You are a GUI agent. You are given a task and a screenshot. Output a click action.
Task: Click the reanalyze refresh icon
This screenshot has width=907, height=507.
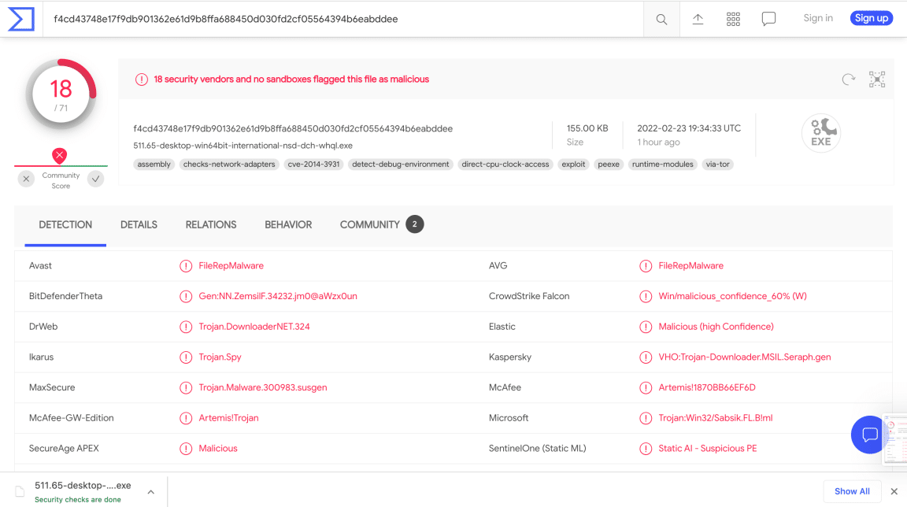coord(848,79)
